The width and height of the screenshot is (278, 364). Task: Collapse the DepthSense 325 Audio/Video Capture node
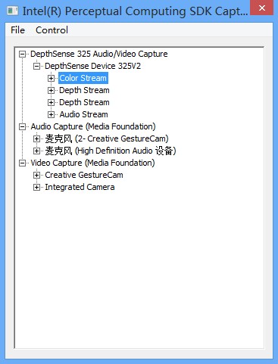[x=23, y=54]
